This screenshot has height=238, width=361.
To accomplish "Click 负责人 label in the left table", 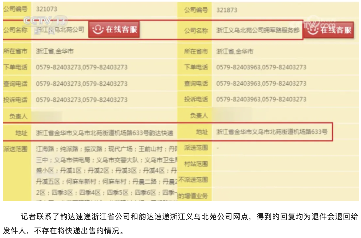I will 18,116.
